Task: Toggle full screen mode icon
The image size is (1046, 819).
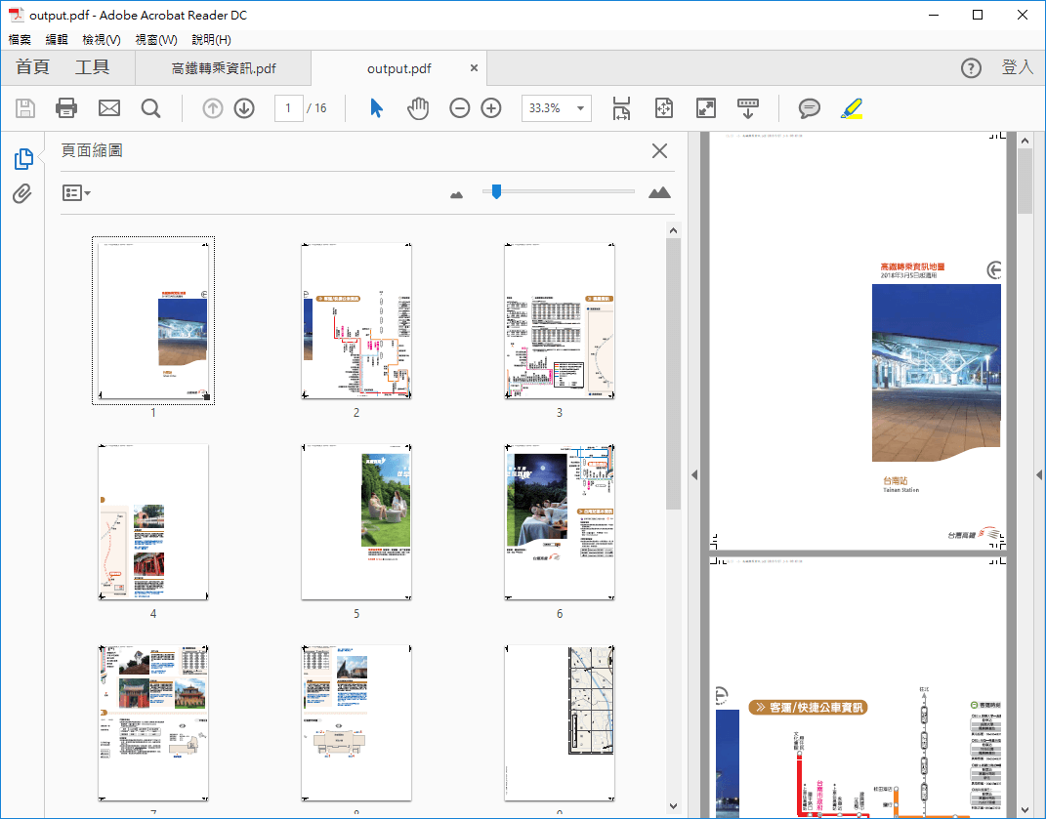Action: coord(705,108)
